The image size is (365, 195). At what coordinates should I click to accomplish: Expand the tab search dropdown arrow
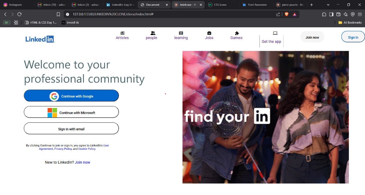(328, 5)
